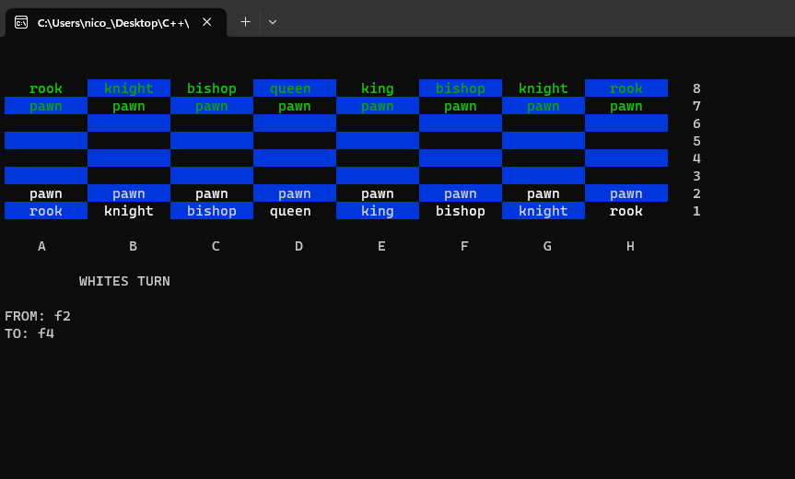Click file label D

pyautogui.click(x=298, y=246)
